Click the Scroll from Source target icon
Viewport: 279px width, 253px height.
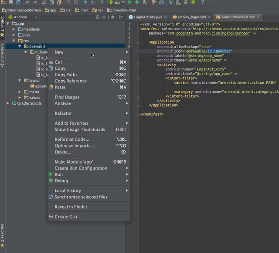(97, 17)
